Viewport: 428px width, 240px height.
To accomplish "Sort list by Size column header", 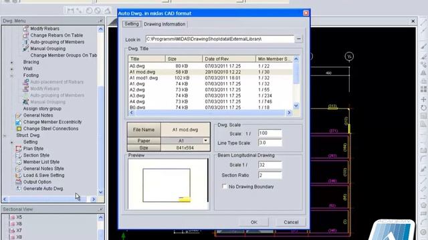I will [184, 59].
